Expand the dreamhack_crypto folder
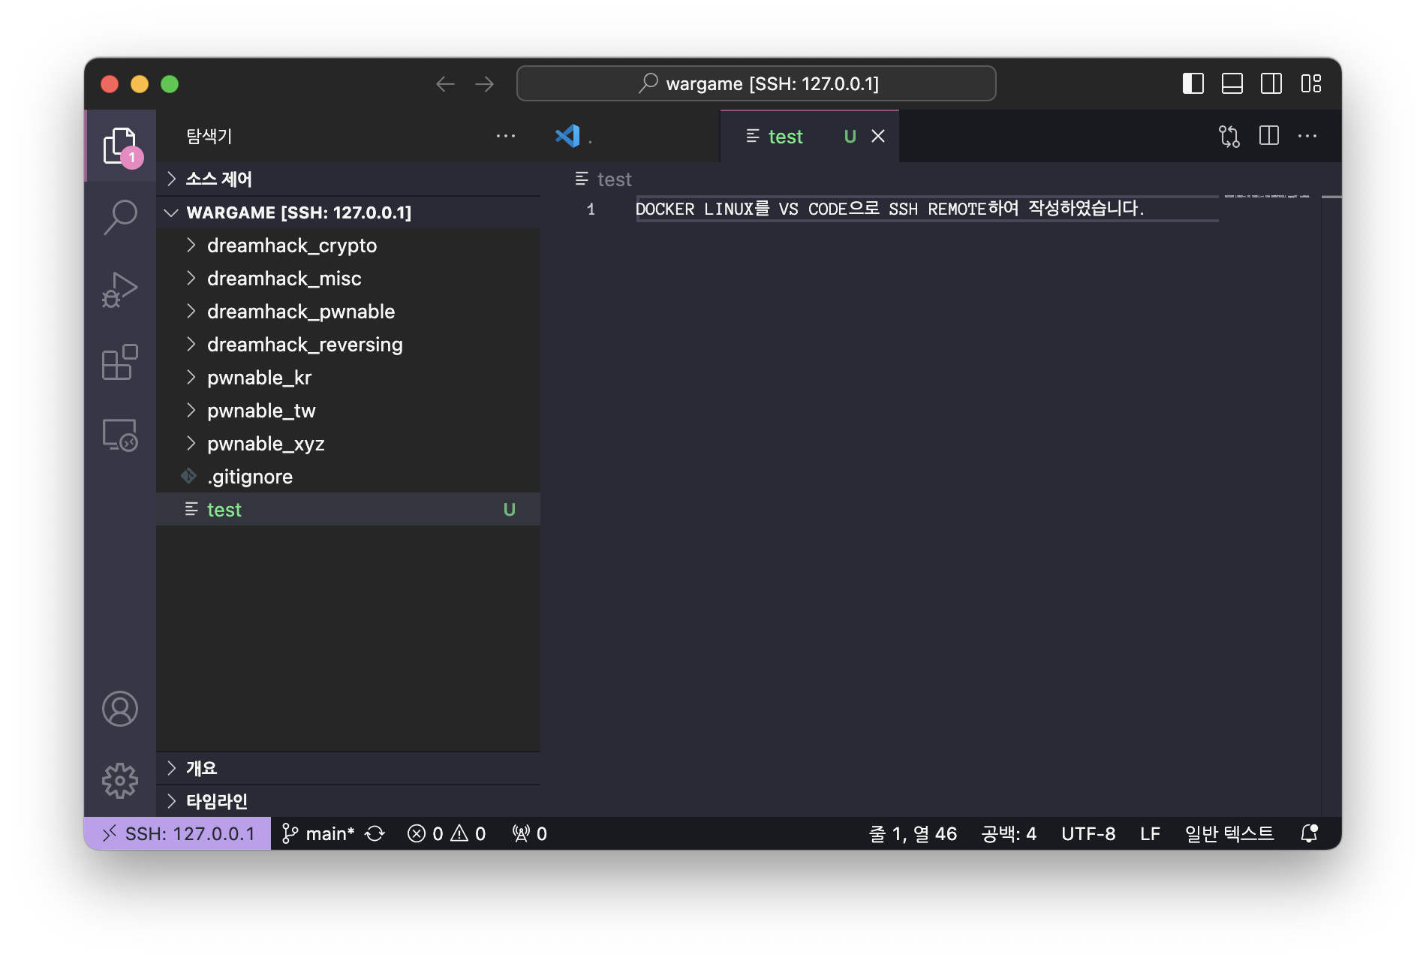This screenshot has width=1426, height=961. [348, 246]
